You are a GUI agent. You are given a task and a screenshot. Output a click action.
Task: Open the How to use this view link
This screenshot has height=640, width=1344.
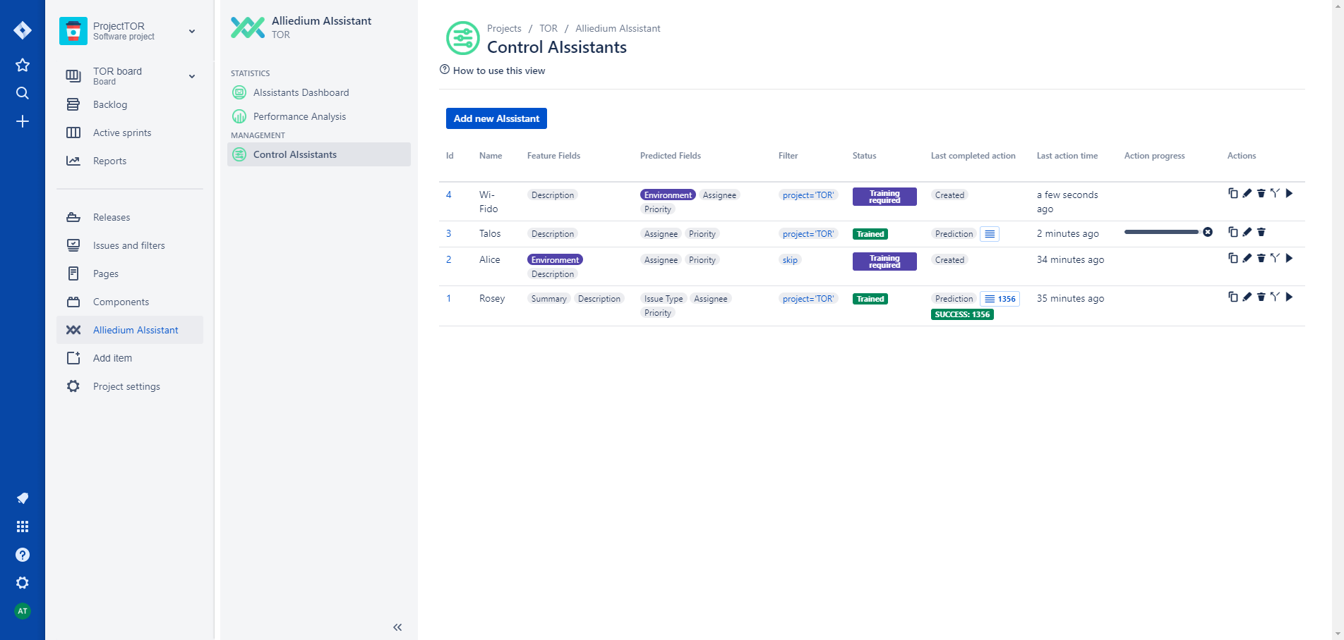pyautogui.click(x=498, y=70)
